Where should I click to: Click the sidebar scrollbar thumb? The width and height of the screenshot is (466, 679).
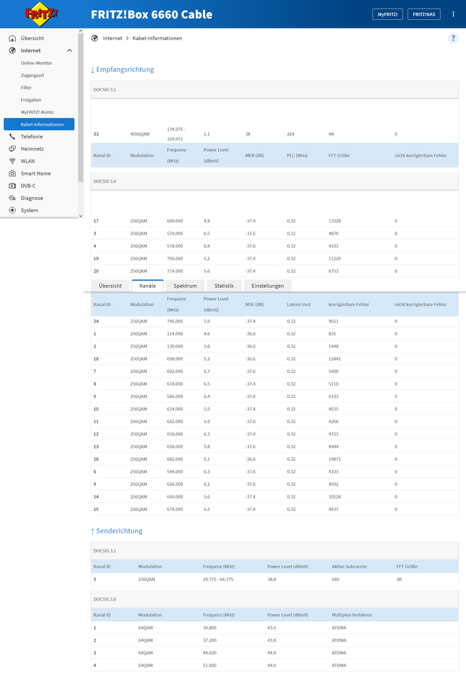[x=80, y=107]
